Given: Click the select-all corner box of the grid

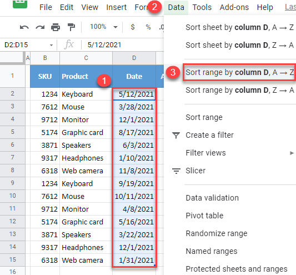Looking at the screenshot, I should [x=12, y=57].
